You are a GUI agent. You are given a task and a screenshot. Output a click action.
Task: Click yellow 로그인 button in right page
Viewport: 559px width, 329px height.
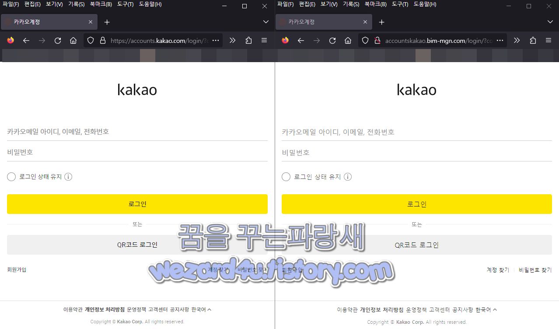pyautogui.click(x=417, y=204)
